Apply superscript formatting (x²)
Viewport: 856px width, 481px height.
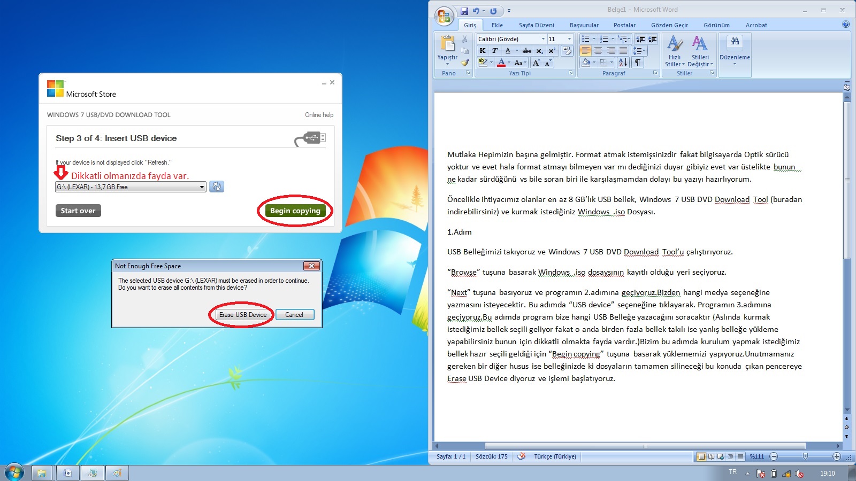click(x=552, y=51)
